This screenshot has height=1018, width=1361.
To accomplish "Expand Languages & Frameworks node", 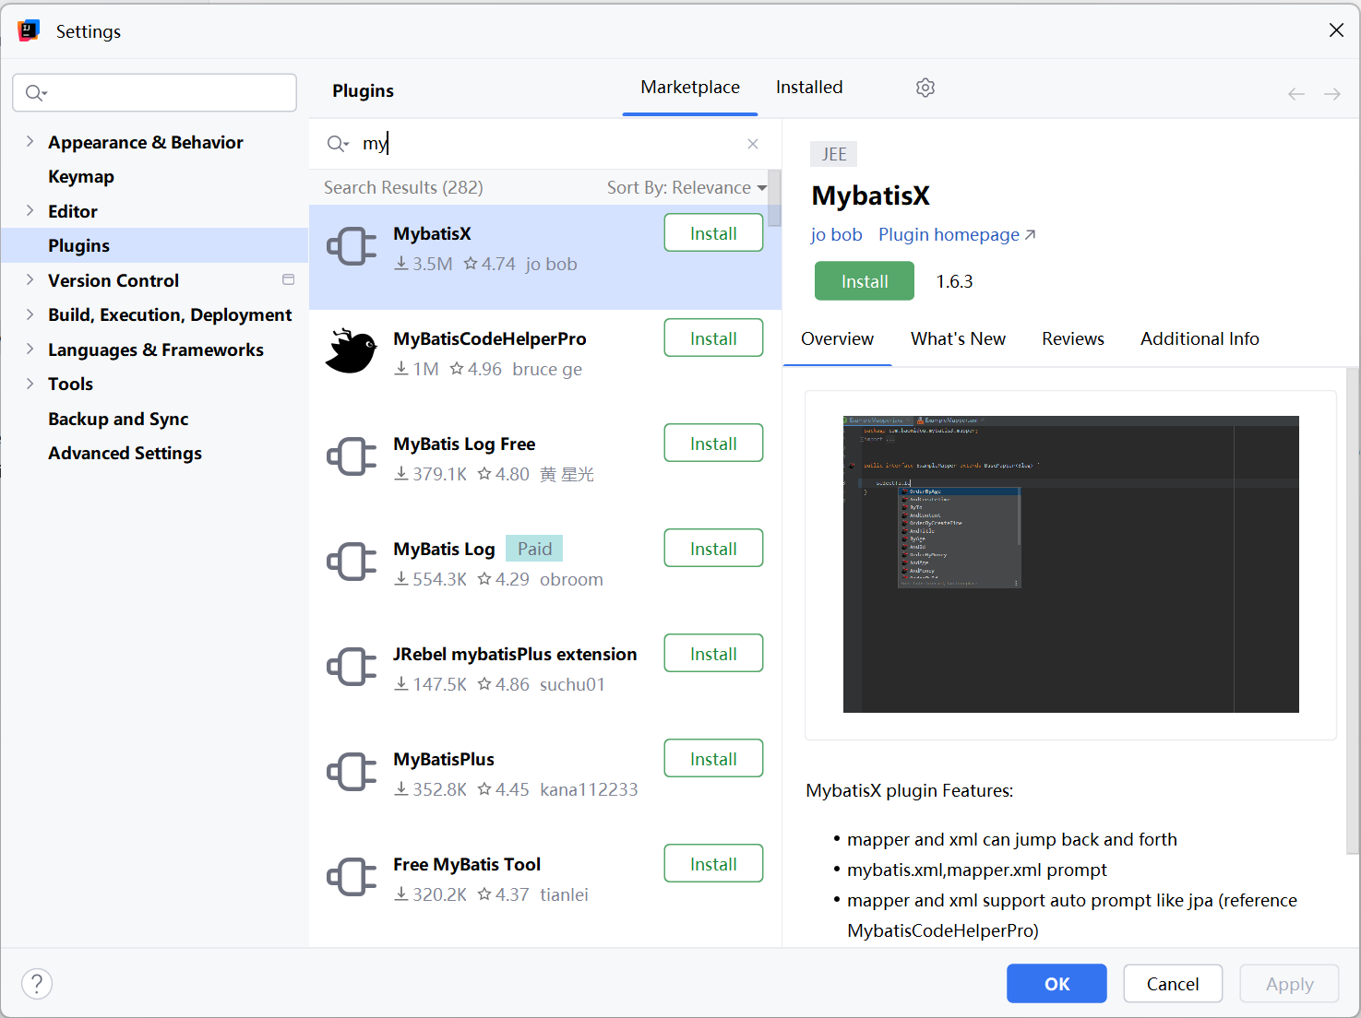I will tap(30, 349).
